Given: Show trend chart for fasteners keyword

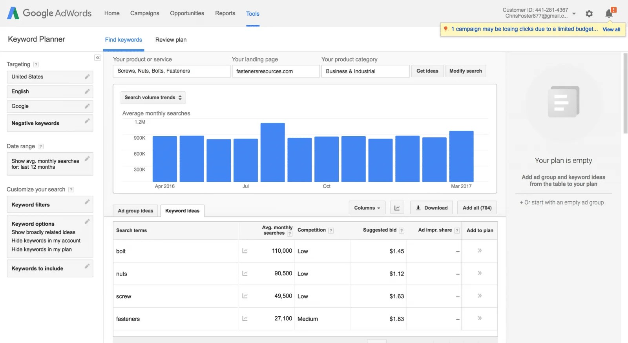Looking at the screenshot, I should (x=245, y=319).
